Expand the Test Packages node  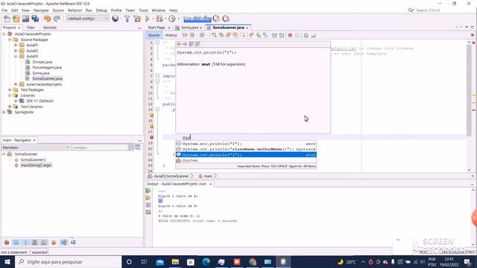[x=10, y=90]
